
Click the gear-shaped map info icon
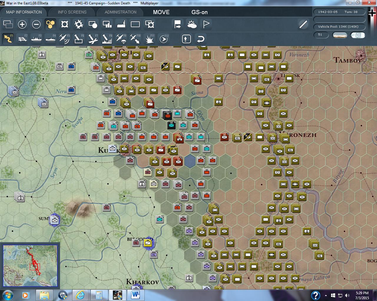click(x=79, y=24)
